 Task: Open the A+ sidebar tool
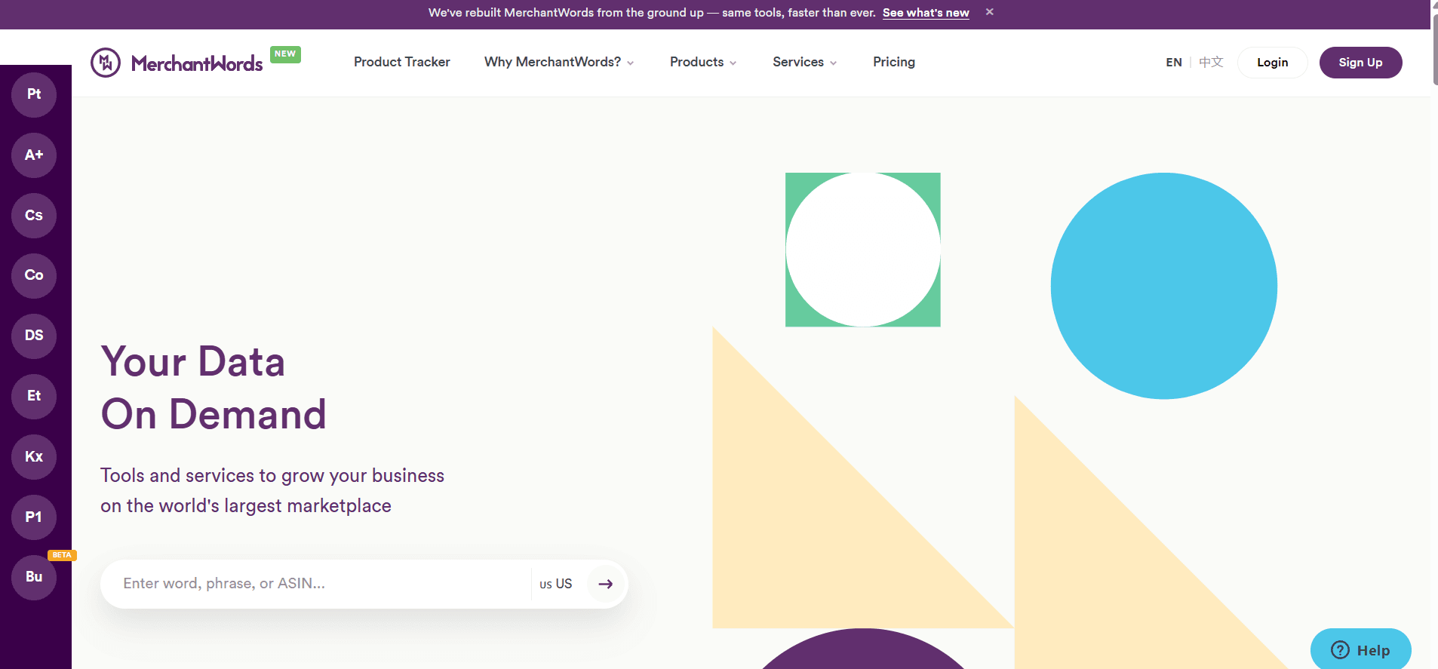pyautogui.click(x=34, y=155)
